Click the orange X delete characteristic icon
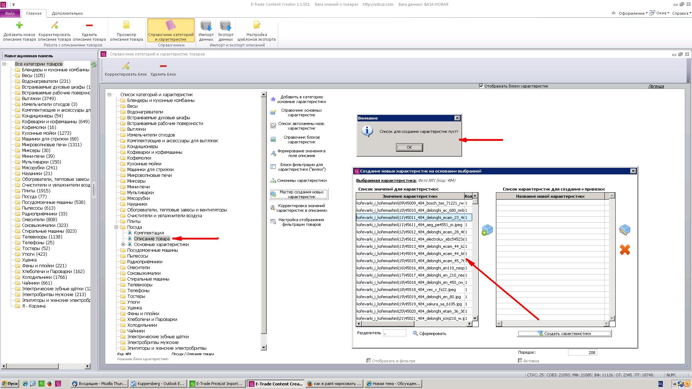 [625, 250]
